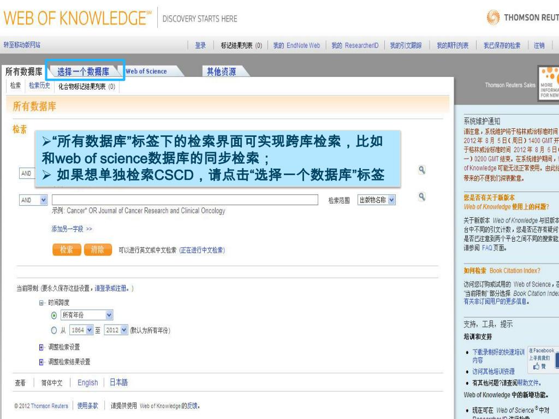
Task: Click Web of Knowledge logo header
Action: click(78, 18)
